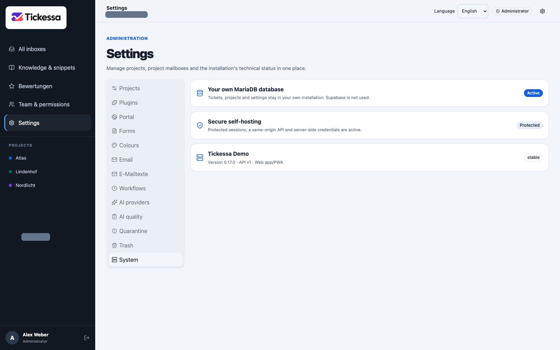Open the Atlas project
The image size is (560, 350).
tap(48, 158)
